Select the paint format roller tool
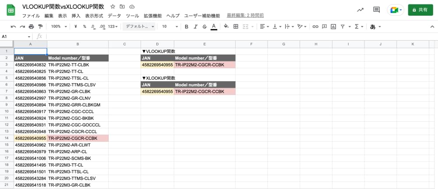This screenshot has width=438, height=189. click(x=41, y=27)
